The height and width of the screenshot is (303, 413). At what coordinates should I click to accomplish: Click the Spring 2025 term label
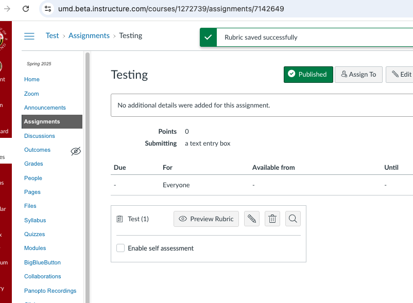[39, 64]
